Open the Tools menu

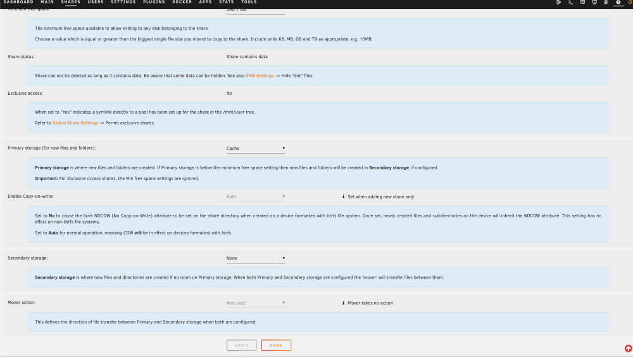click(x=249, y=2)
